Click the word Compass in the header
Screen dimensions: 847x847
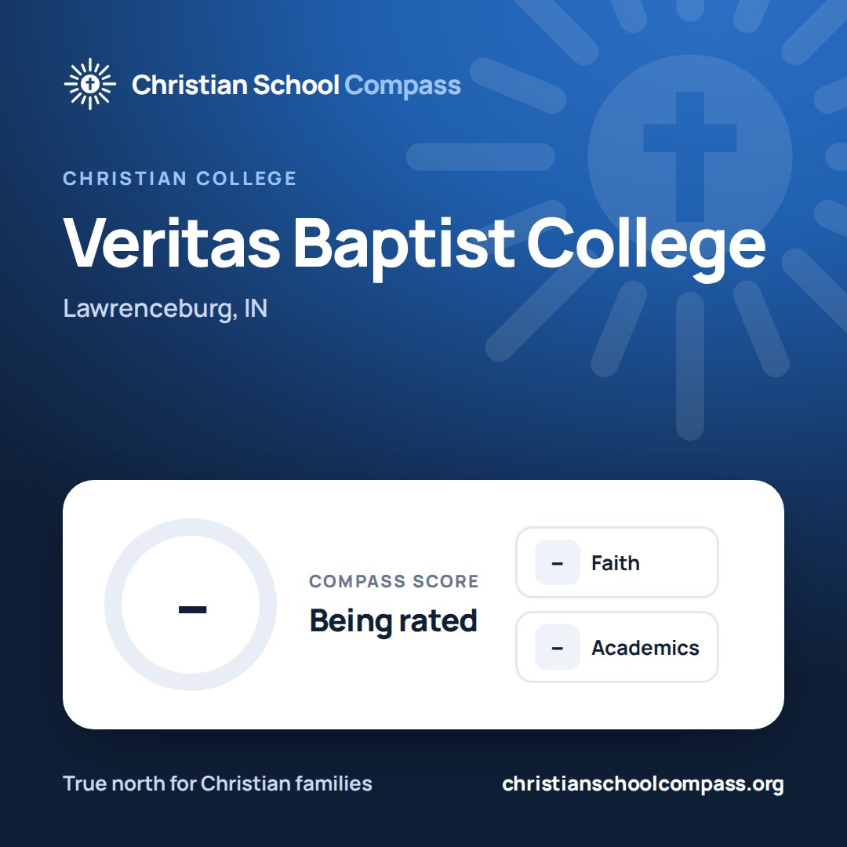[402, 85]
